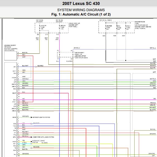Screen dimensions: 157x157
Task: Click the 'INTERIOR LIGHTS SYSTEM' reference
Action: (x=41, y=117)
